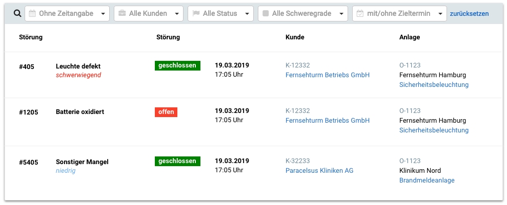Click 'Sicherheitsbeleuchtung' link in row #405
507x205 pixels.
[x=434, y=85]
